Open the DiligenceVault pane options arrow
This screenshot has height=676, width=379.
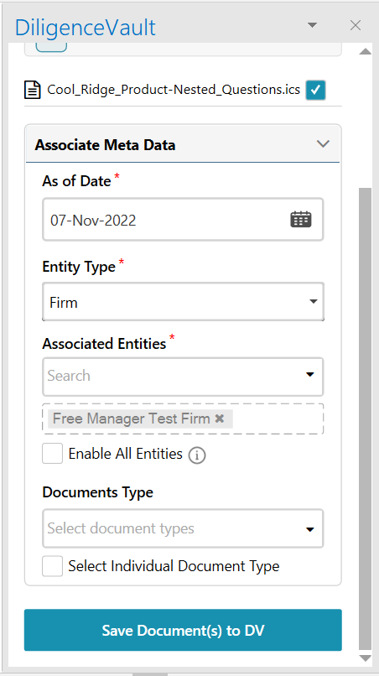pyautogui.click(x=312, y=25)
